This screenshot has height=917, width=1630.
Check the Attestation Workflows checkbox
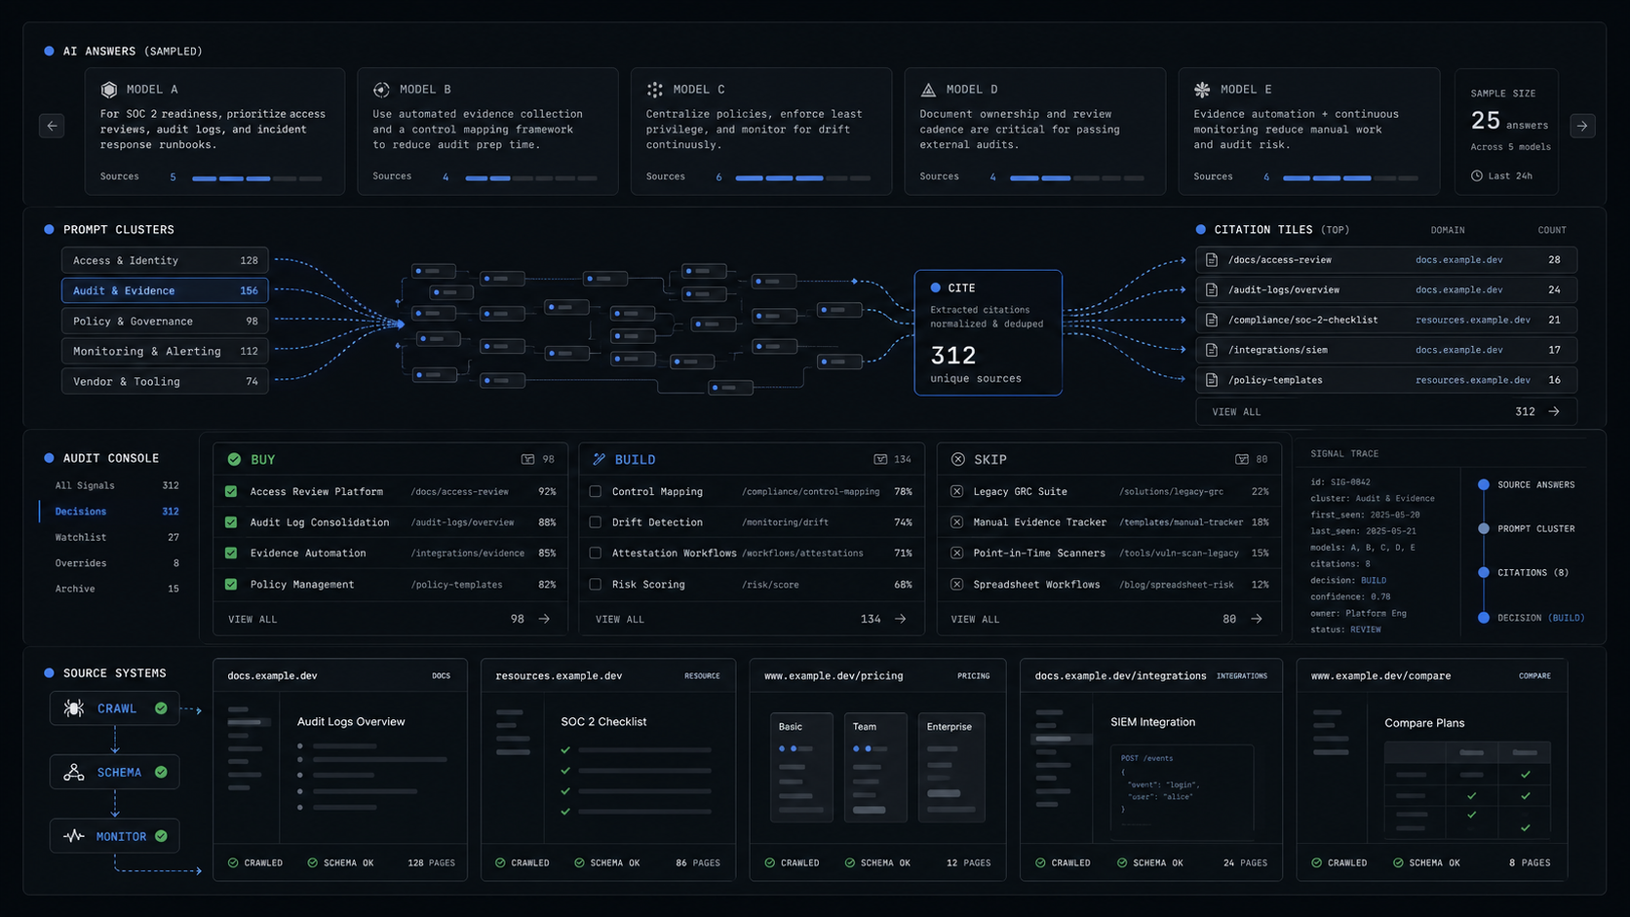tap(596, 553)
